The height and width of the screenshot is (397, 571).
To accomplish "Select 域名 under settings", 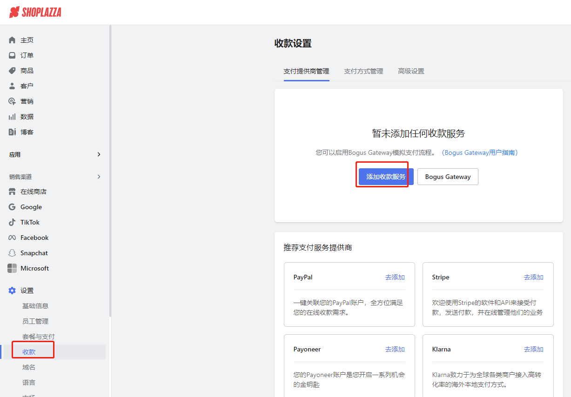I will (29, 367).
